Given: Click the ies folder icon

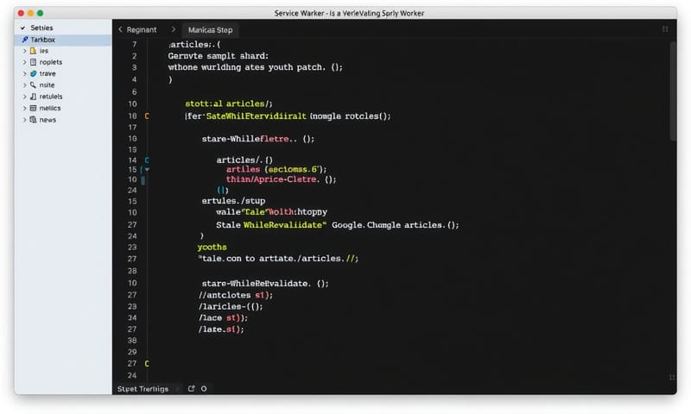Looking at the screenshot, I should pyautogui.click(x=33, y=51).
